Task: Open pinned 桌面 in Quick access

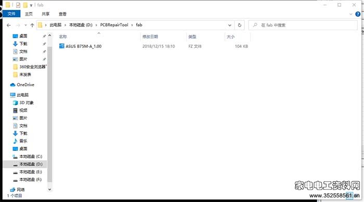Action: click(x=23, y=36)
